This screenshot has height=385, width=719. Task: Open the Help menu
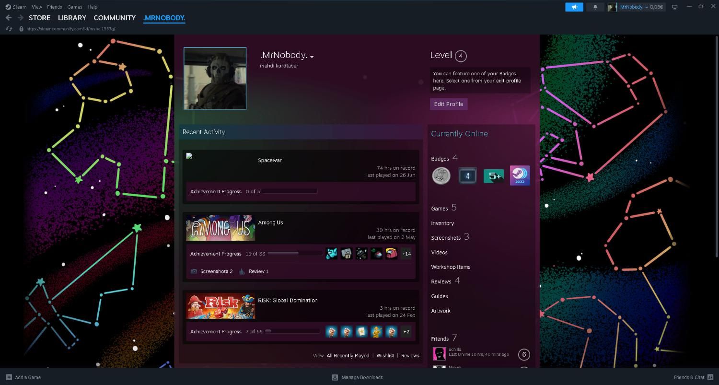click(x=93, y=7)
